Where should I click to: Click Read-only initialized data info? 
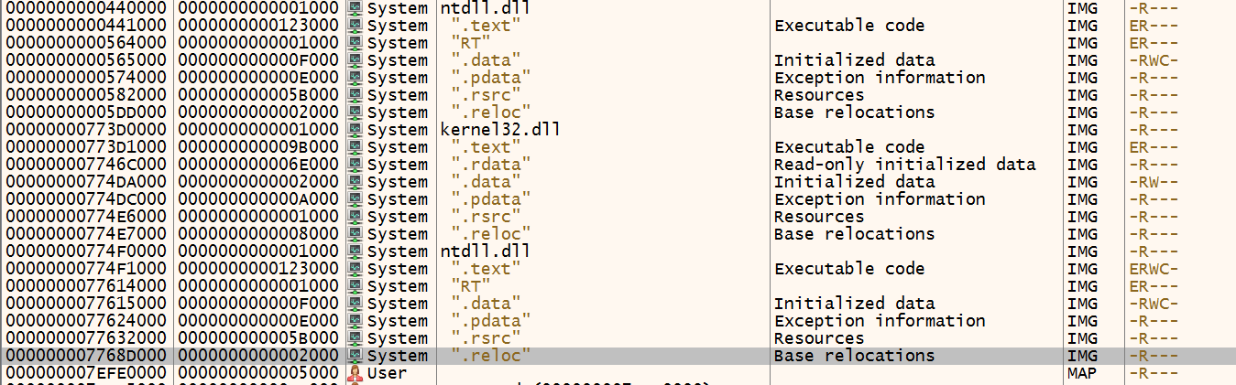click(x=905, y=165)
